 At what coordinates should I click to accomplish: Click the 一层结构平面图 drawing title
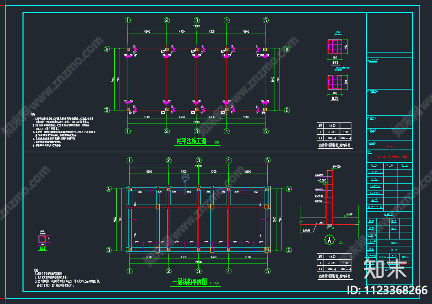[x=189, y=283]
